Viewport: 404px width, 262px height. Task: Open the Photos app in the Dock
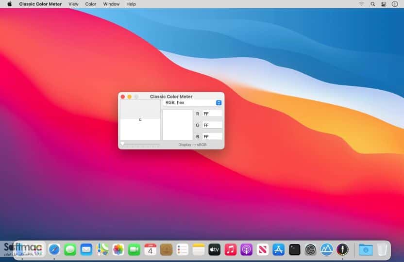[118, 249]
